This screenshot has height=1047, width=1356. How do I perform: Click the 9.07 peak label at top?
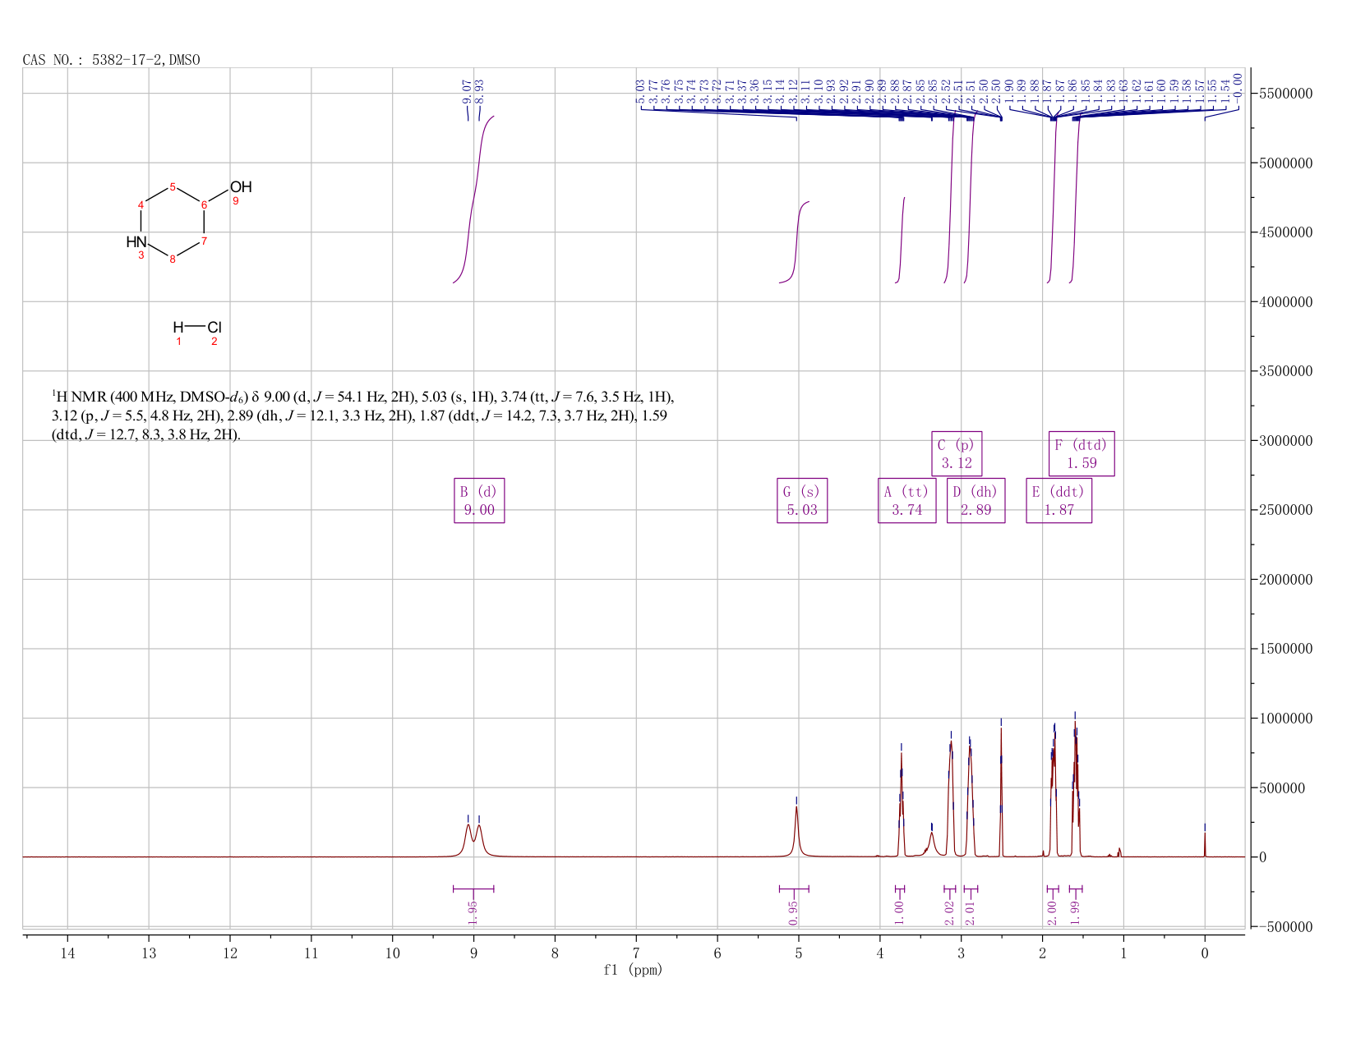[x=467, y=90]
